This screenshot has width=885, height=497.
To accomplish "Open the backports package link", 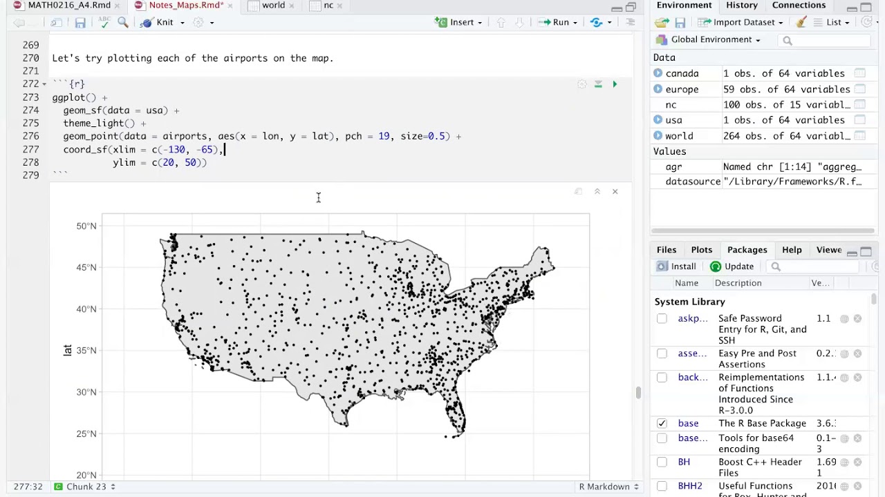I will 692,378.
